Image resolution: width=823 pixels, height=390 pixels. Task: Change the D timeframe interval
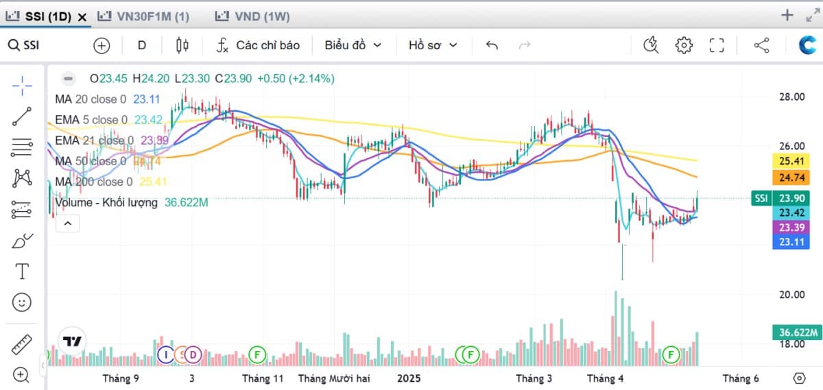(x=142, y=45)
